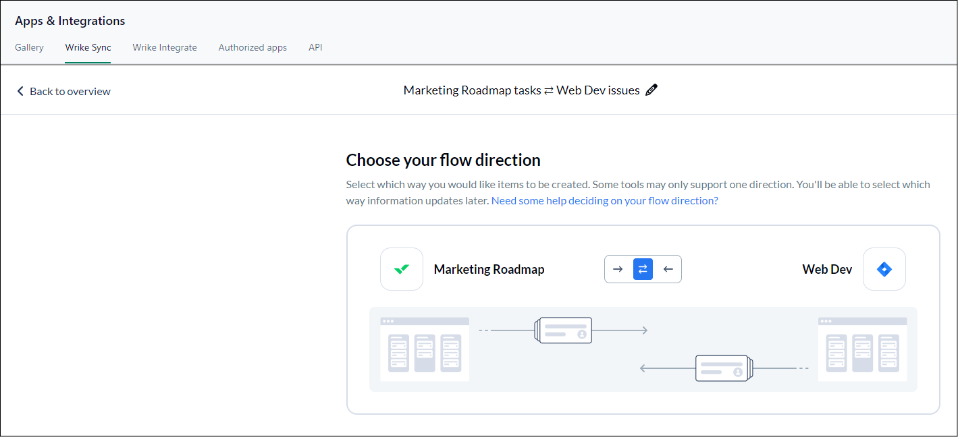Click the sync title Marketing Roadmap tasks
This screenshot has width=958, height=437.
pos(472,90)
